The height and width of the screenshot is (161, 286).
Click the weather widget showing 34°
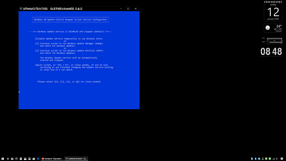pos(273,28)
